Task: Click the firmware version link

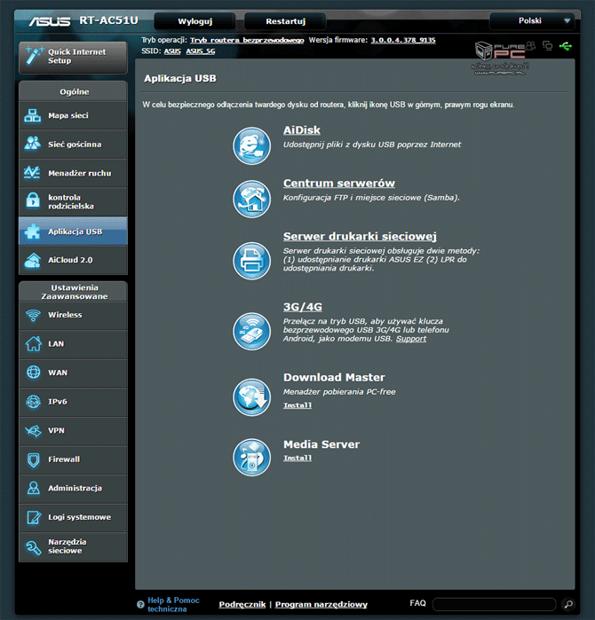Action: click(403, 41)
